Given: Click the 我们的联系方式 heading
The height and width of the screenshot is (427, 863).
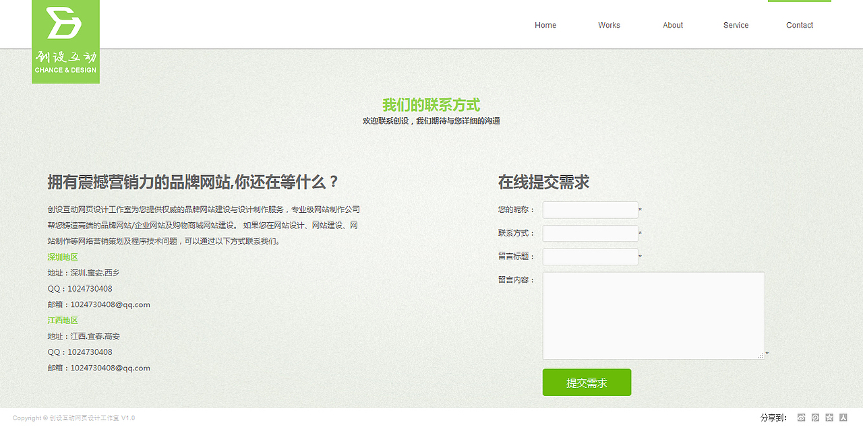Looking at the screenshot, I should (431, 105).
